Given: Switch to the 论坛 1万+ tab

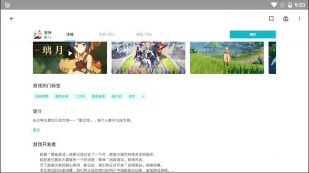Looking at the screenshot, I should [x=144, y=35].
